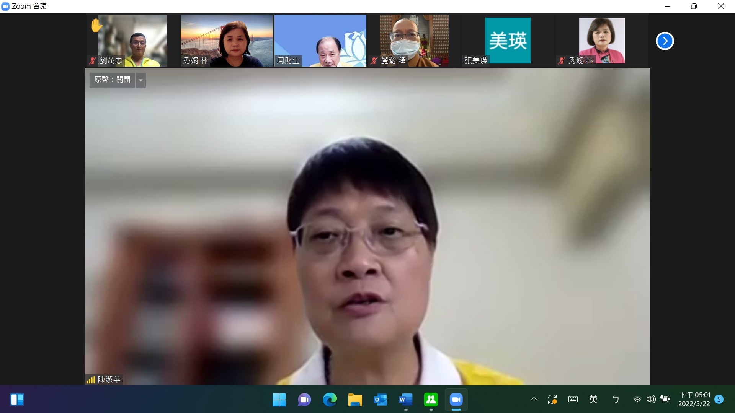Open the Windows Start menu
This screenshot has height=413, width=735.
click(x=279, y=400)
